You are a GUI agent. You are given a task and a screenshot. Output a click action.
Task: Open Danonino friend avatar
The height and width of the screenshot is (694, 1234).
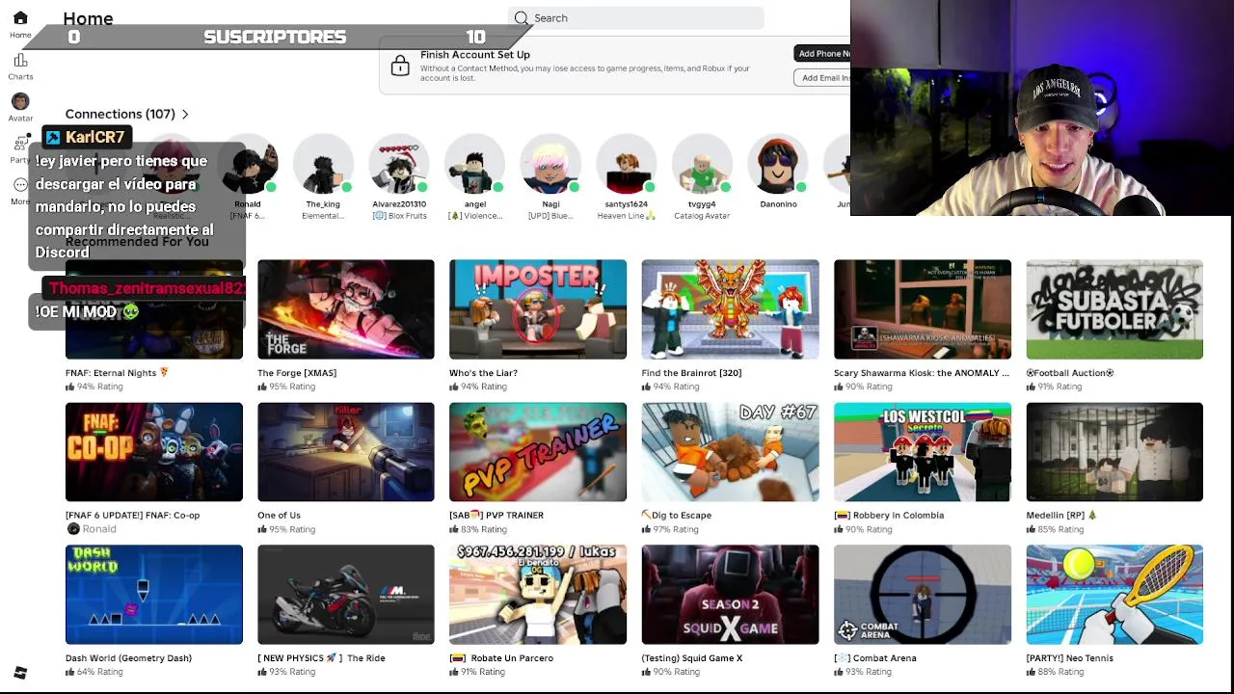tap(778, 164)
